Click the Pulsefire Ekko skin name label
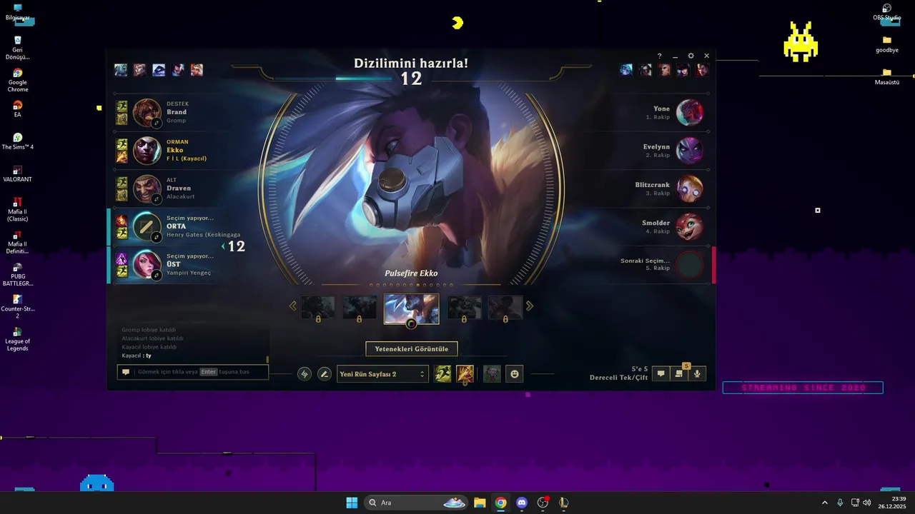Screen dimensions: 915x514 click(411, 273)
